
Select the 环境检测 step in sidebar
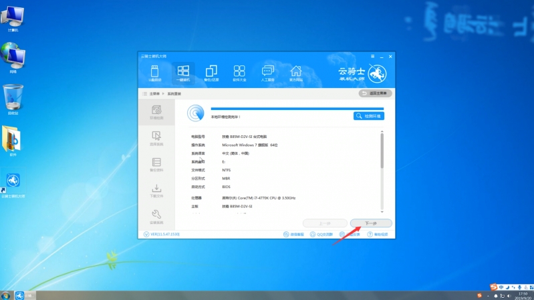(x=156, y=113)
